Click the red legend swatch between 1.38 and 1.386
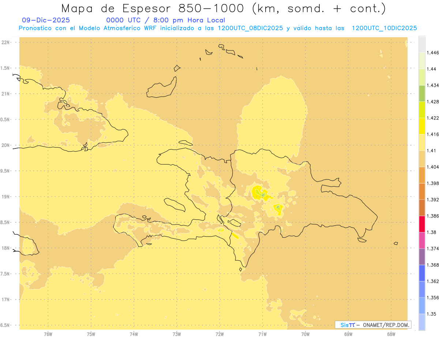The height and width of the screenshot is (339, 439). click(422, 224)
